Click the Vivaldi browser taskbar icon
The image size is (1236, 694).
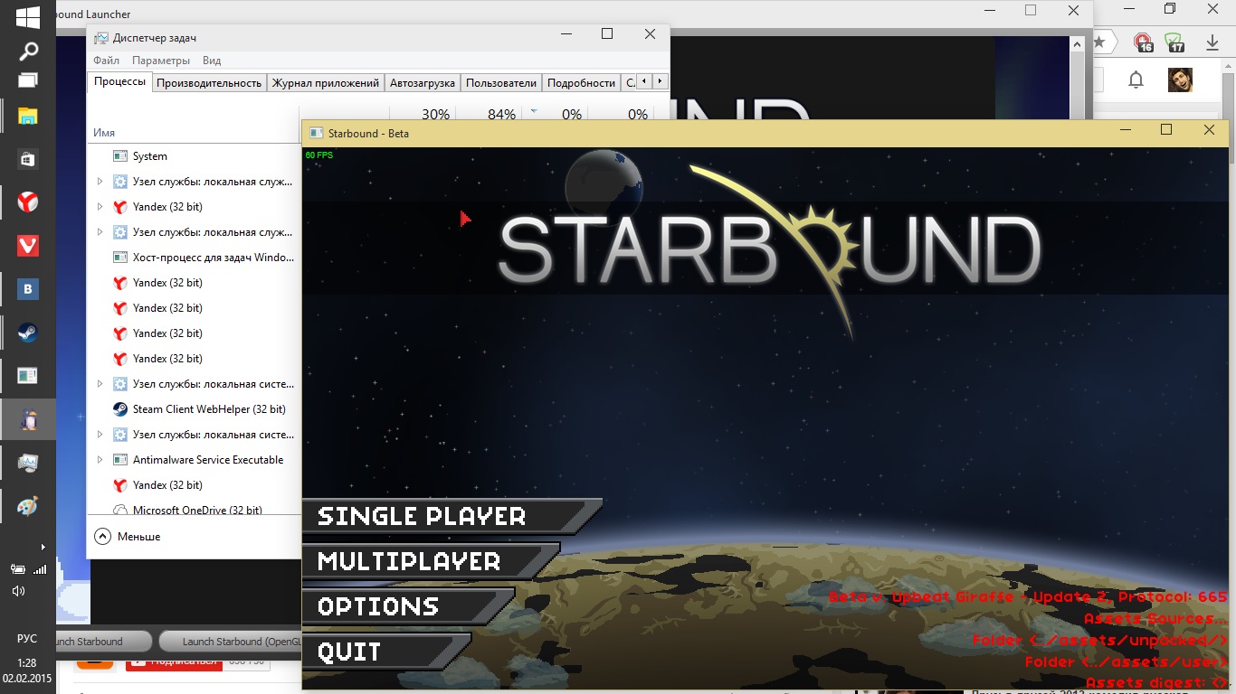pyautogui.click(x=27, y=246)
